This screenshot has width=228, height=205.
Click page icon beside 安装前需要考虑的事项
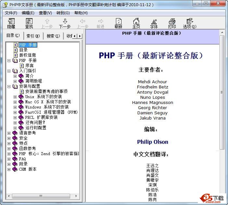point(22,91)
